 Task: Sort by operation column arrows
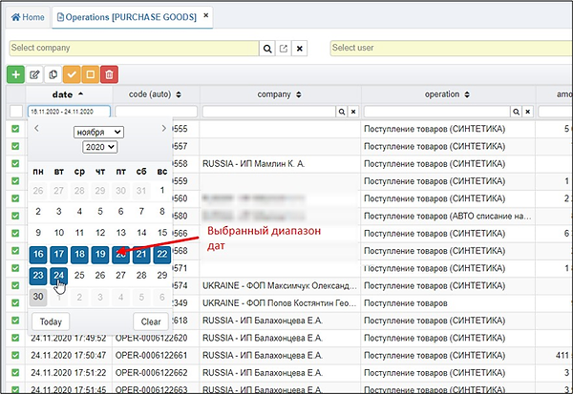[x=467, y=94]
